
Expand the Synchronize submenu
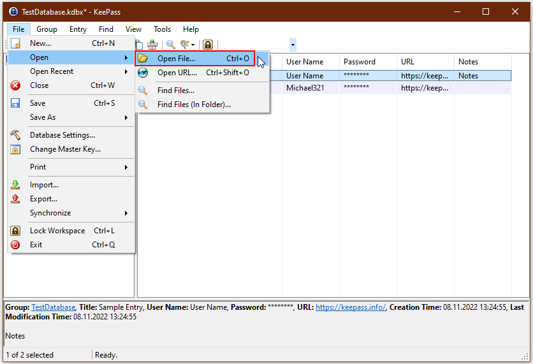point(71,213)
